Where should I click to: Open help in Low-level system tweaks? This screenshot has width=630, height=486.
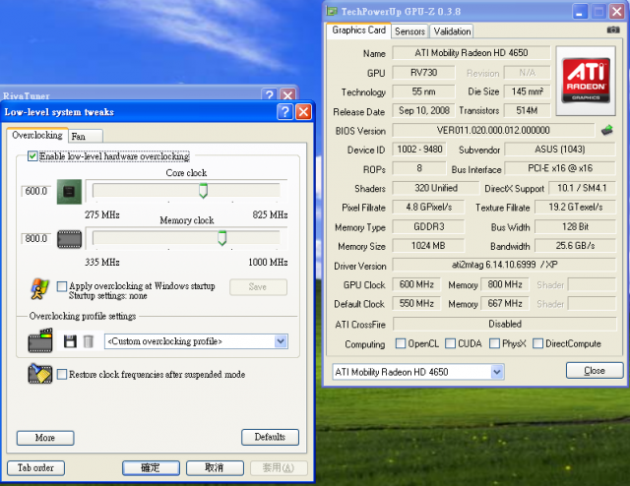coord(284,111)
